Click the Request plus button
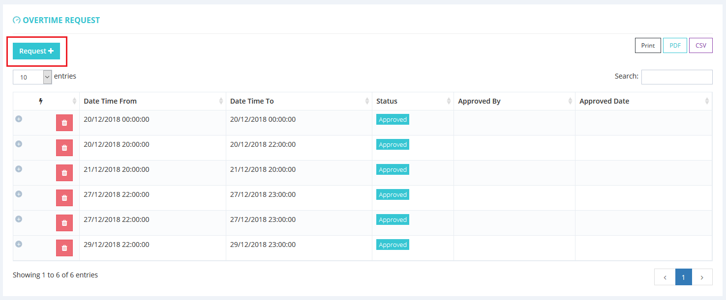Viewport: 726px width, 300px height. coord(36,51)
